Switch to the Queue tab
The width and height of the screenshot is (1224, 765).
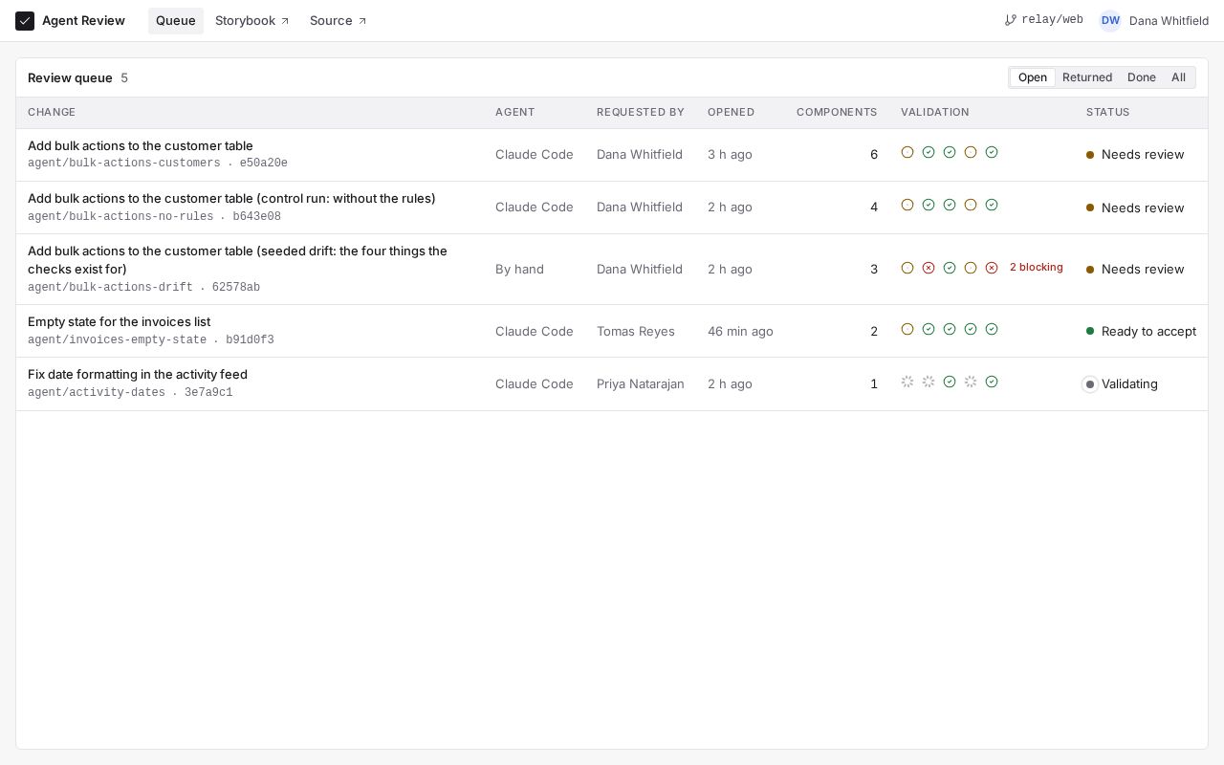(x=176, y=21)
